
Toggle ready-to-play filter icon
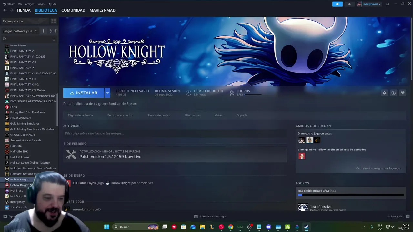tap(56, 31)
